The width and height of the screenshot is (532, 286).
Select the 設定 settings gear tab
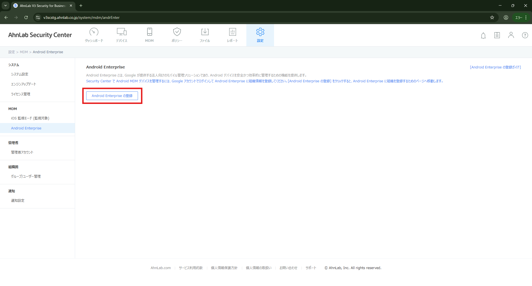coord(260,35)
